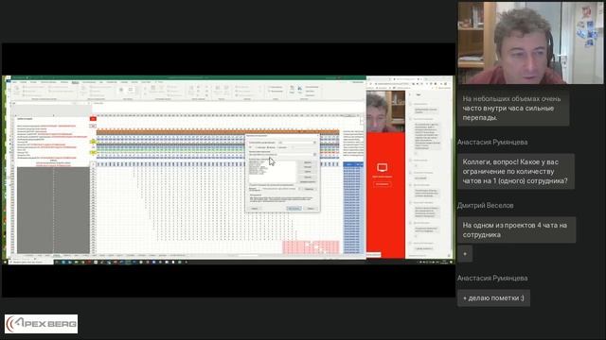Click message "На небольших объемах очень часто"
606x340 pixels.
pyautogui.click(x=513, y=109)
